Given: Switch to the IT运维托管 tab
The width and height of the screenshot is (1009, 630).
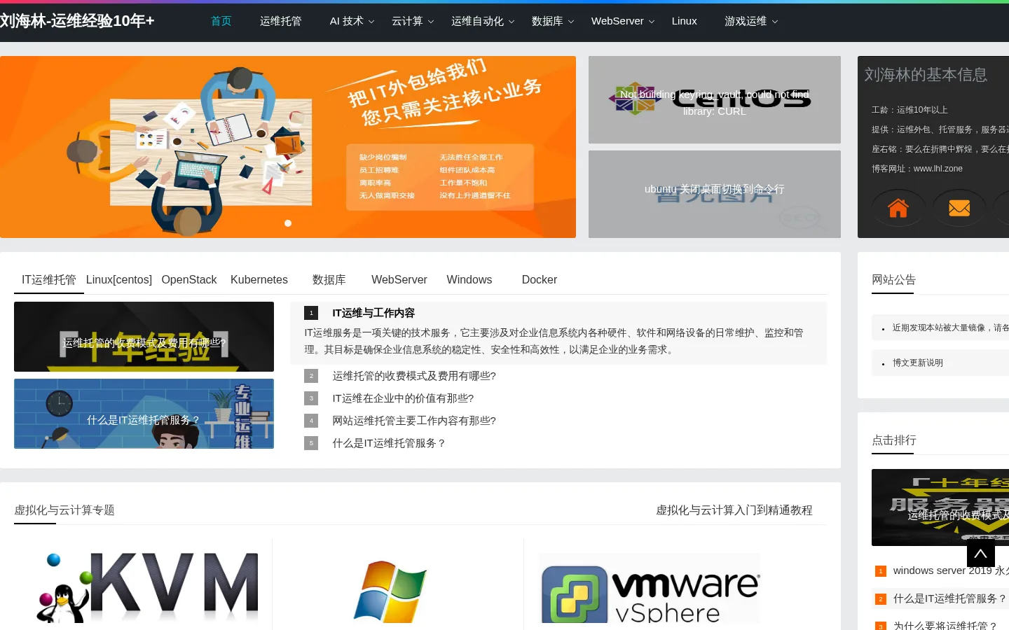Looking at the screenshot, I should (x=49, y=280).
